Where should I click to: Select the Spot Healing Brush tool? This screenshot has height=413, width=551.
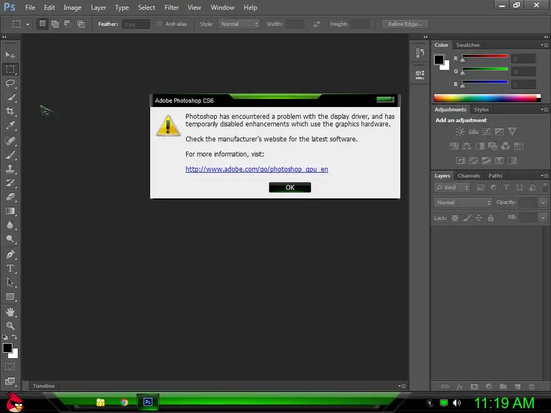click(10, 141)
